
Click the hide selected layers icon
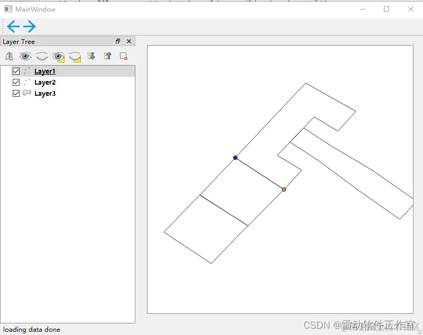(75, 57)
